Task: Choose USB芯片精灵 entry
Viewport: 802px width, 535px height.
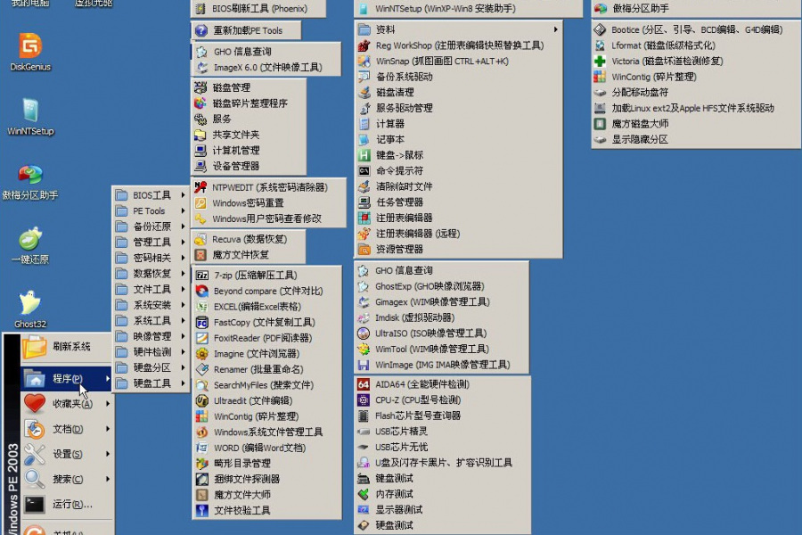Action: tap(442, 431)
